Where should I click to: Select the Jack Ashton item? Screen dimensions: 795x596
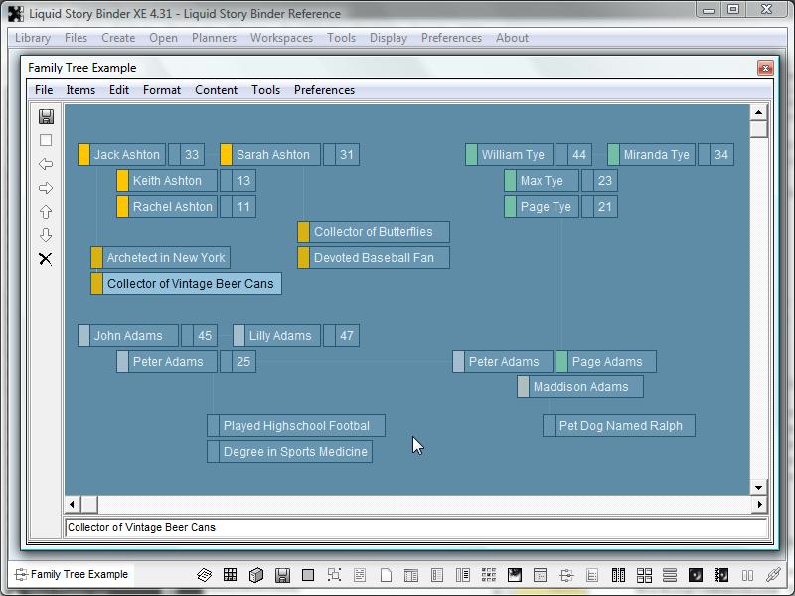[126, 155]
